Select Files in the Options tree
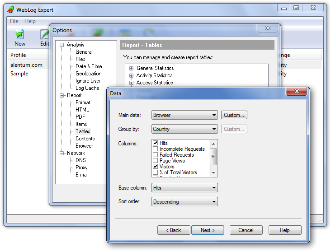The width and height of the screenshot is (331, 251). [x=80, y=59]
